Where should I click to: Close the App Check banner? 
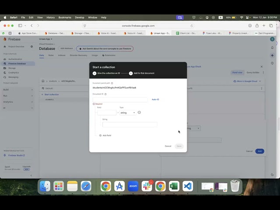(262, 66)
